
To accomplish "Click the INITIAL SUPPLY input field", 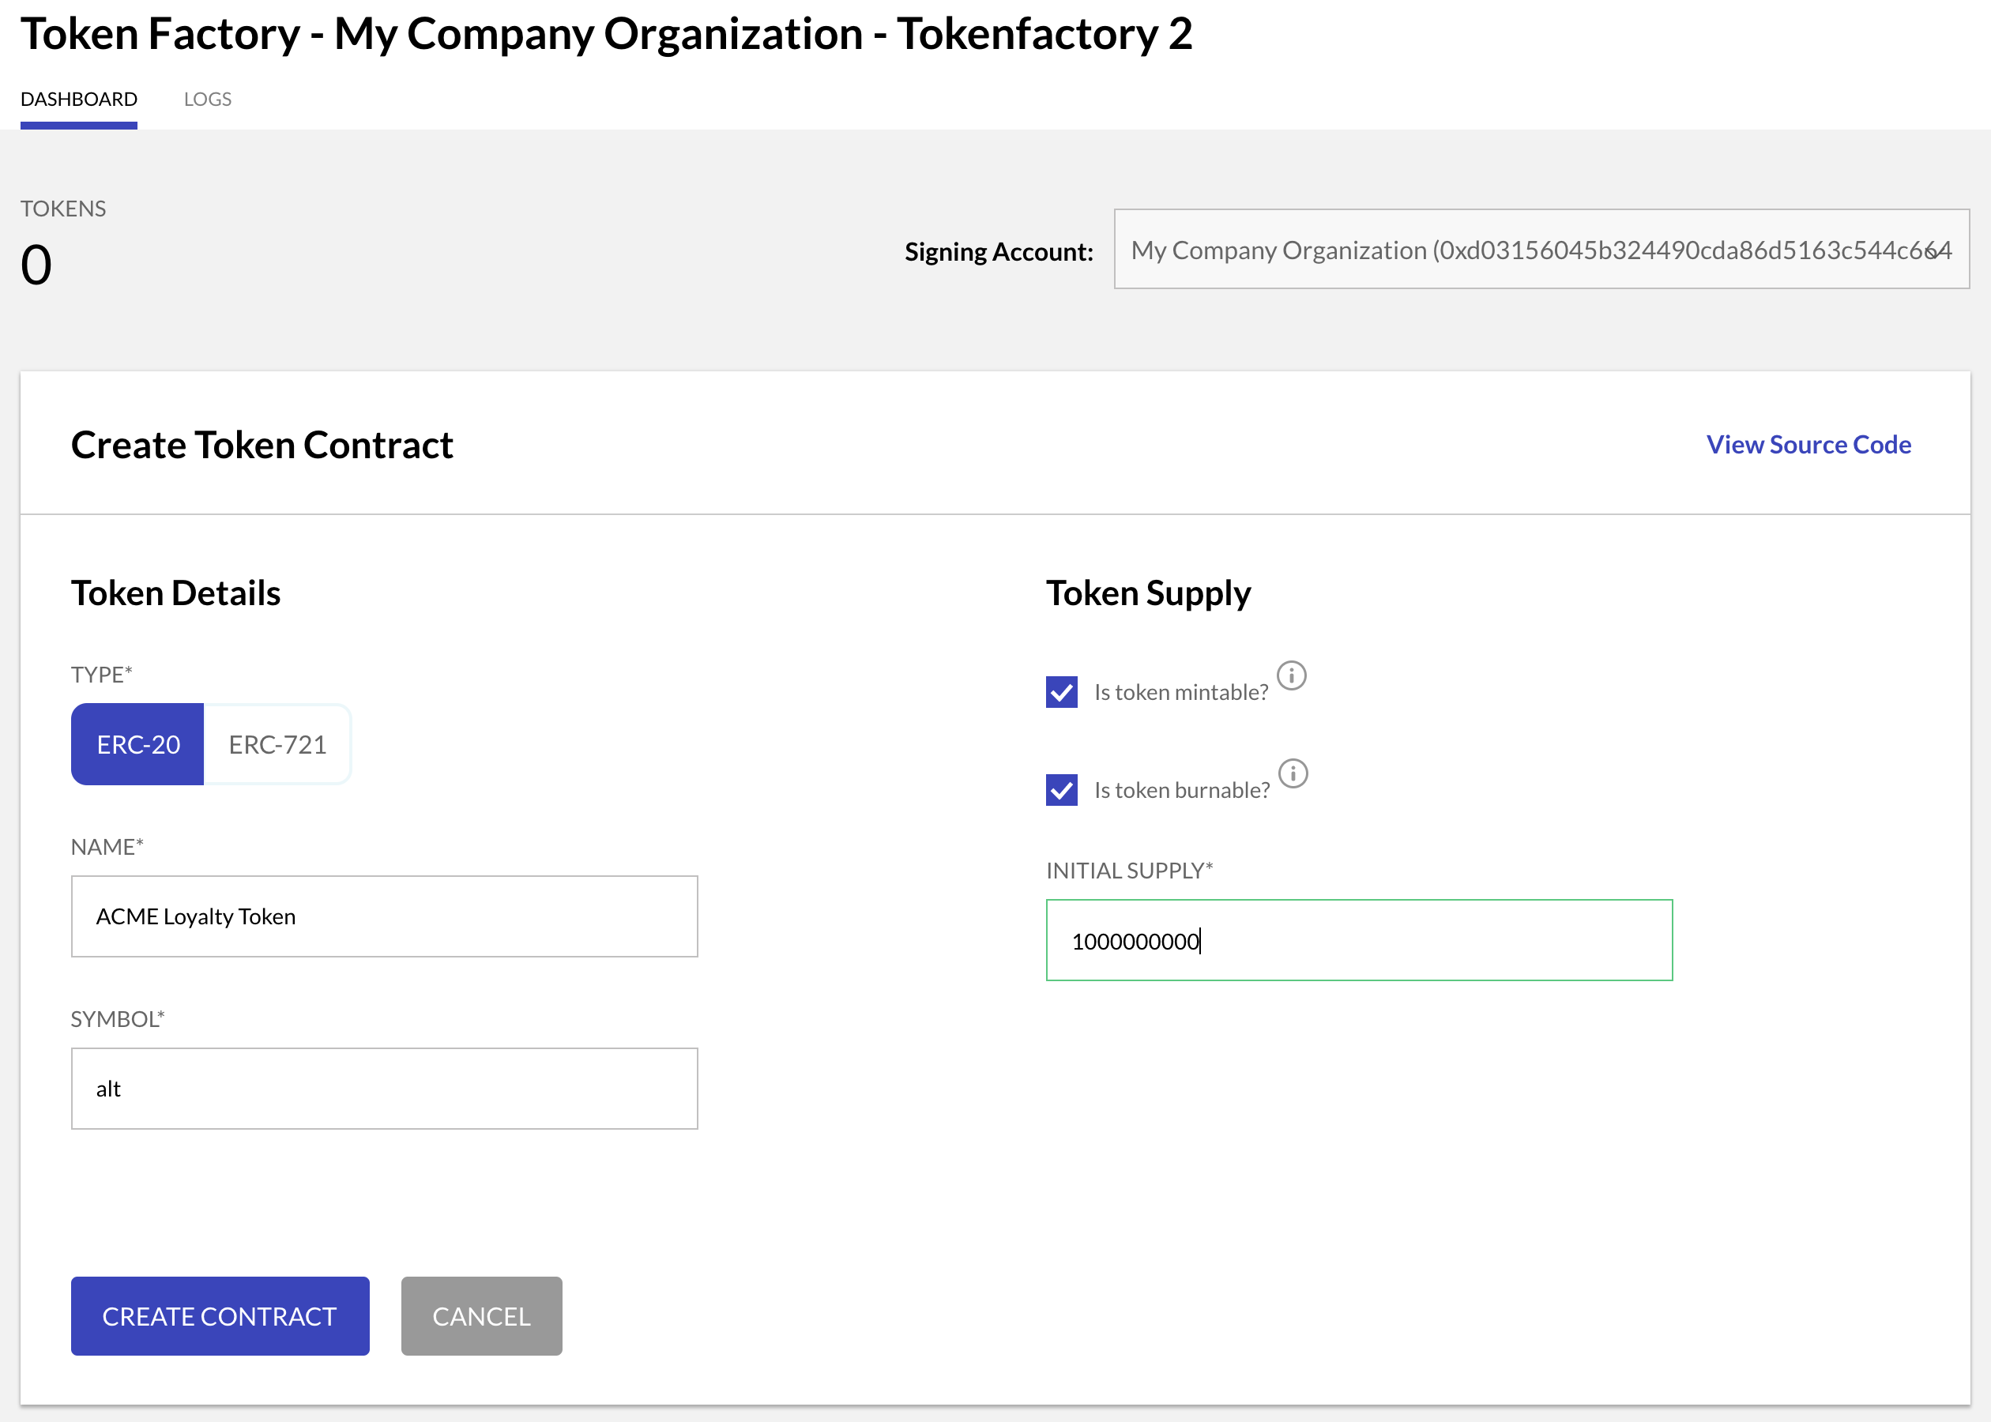I will (1359, 939).
